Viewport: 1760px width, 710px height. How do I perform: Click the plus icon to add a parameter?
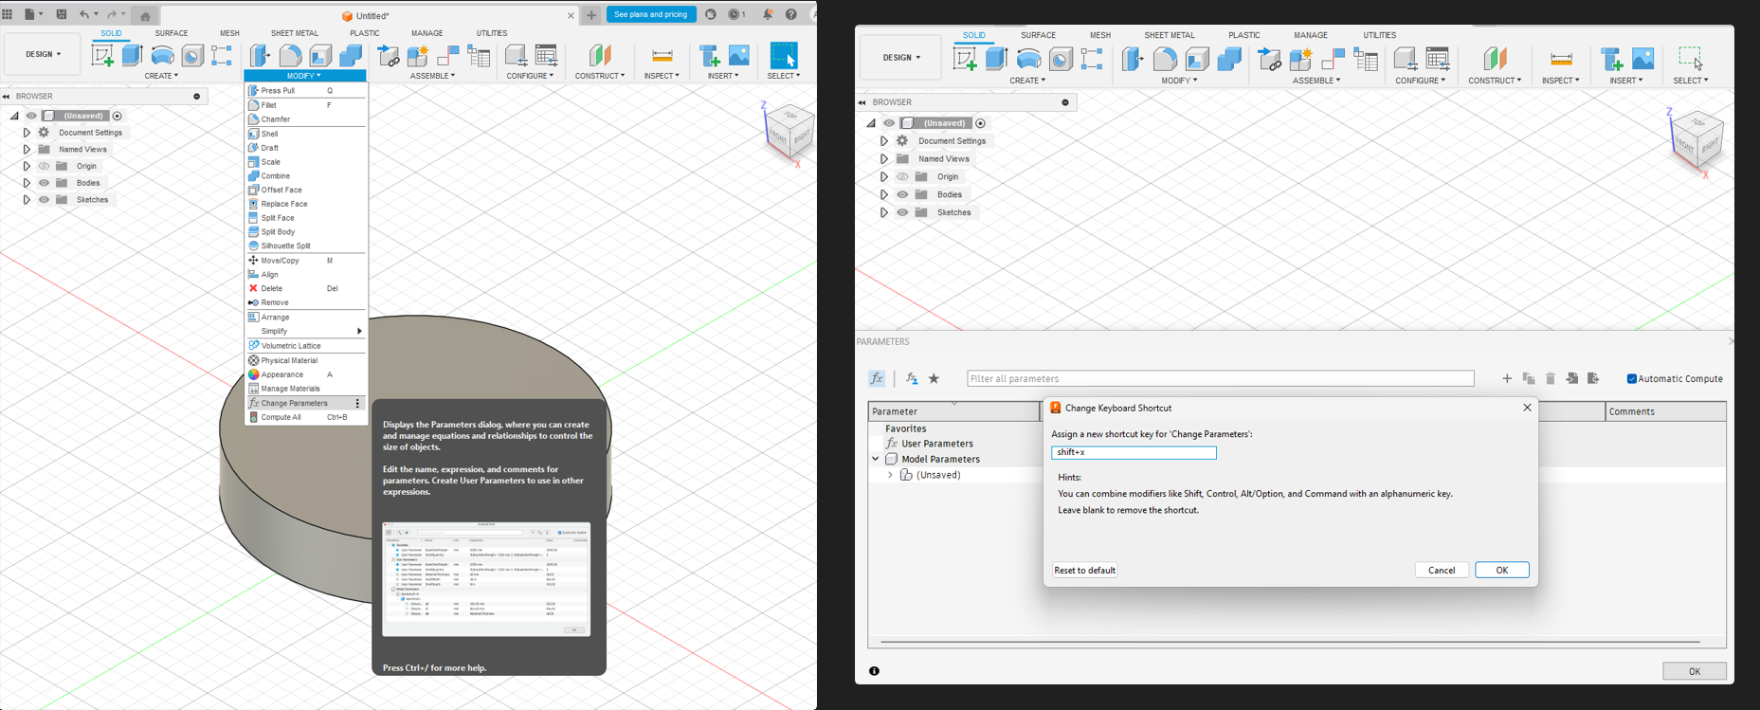(x=1507, y=378)
